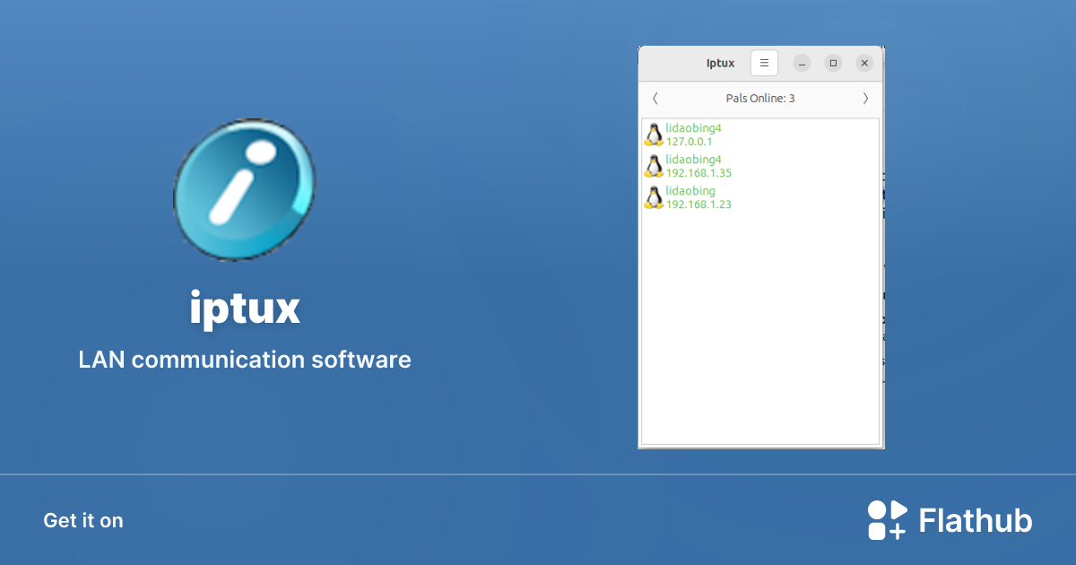Click the right chevron beside Pals Online
This screenshot has height=565, width=1076.
(865, 98)
